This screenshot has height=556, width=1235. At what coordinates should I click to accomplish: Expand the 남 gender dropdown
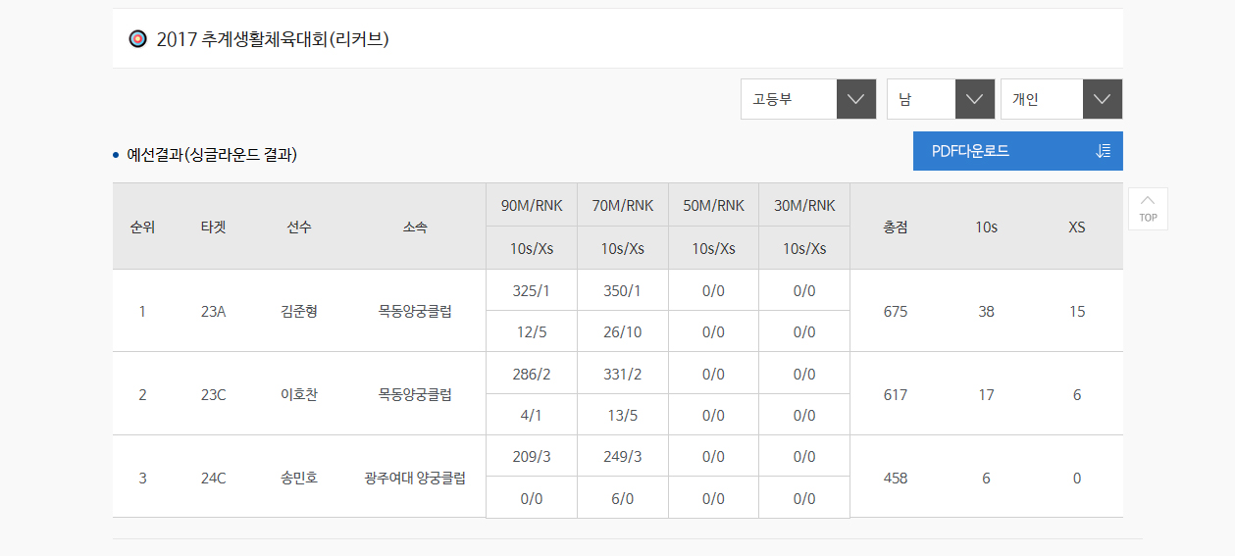click(x=940, y=99)
